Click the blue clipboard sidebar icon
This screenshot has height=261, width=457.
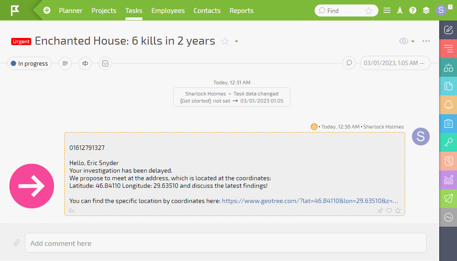pyautogui.click(x=448, y=124)
